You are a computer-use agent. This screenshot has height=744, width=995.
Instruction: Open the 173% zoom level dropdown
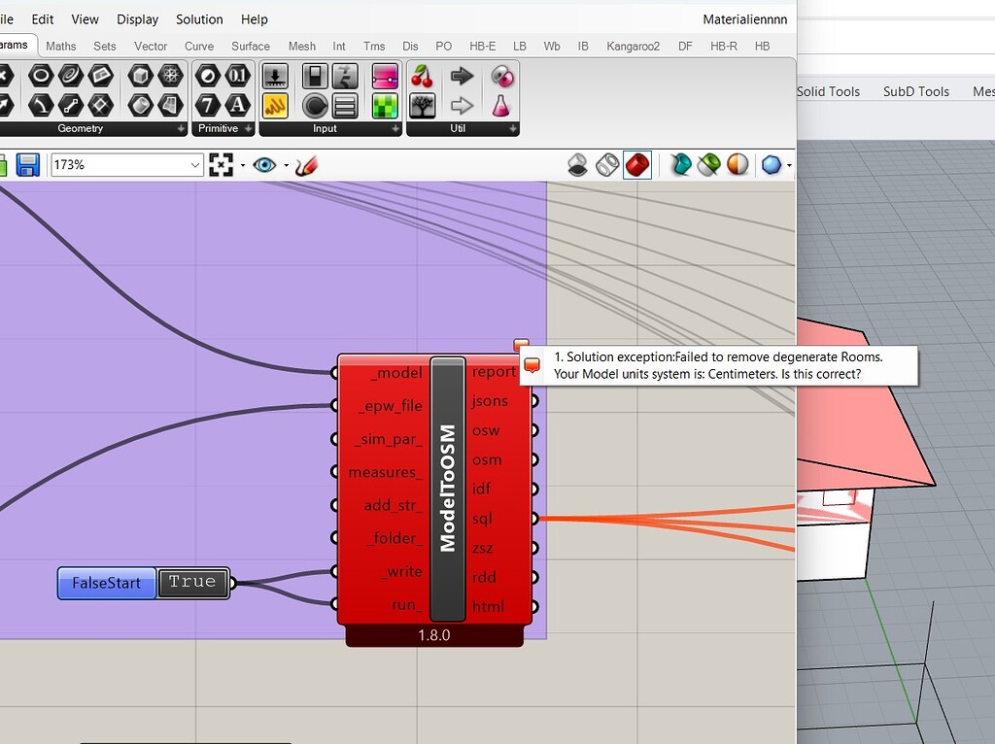point(193,164)
